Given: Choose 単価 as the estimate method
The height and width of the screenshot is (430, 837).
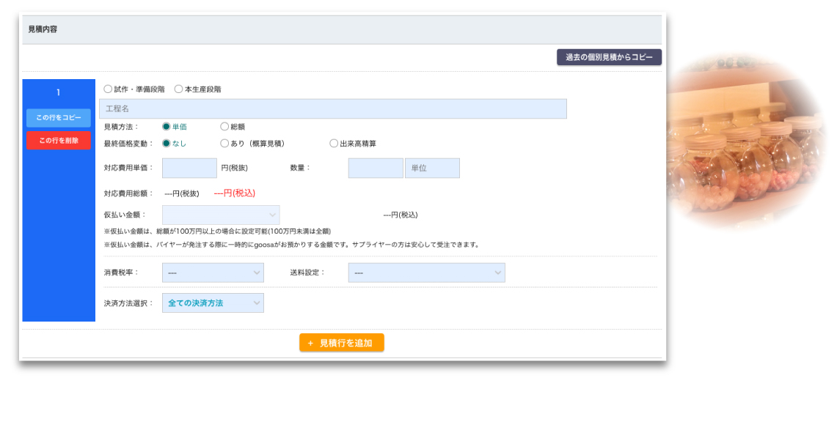Looking at the screenshot, I should (x=167, y=127).
